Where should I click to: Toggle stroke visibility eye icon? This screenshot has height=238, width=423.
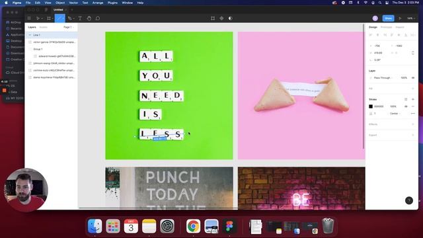click(406, 106)
